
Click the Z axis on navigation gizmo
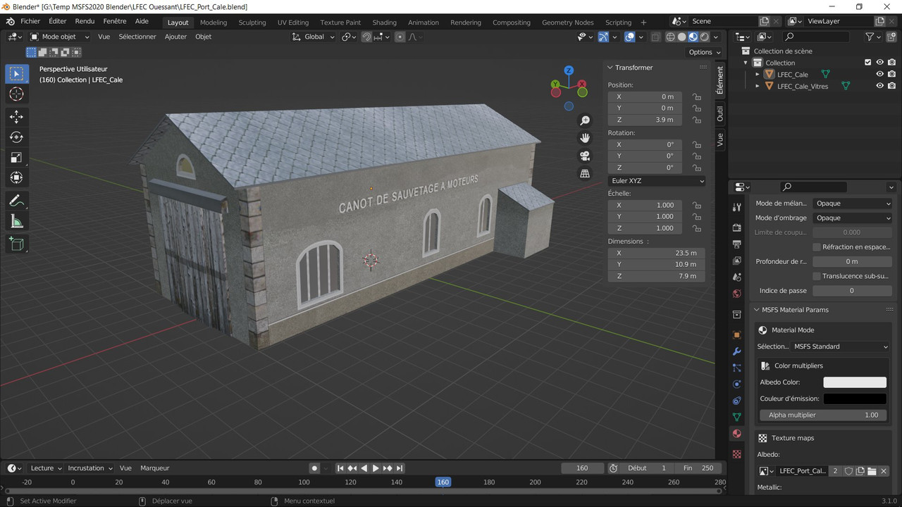pos(569,70)
